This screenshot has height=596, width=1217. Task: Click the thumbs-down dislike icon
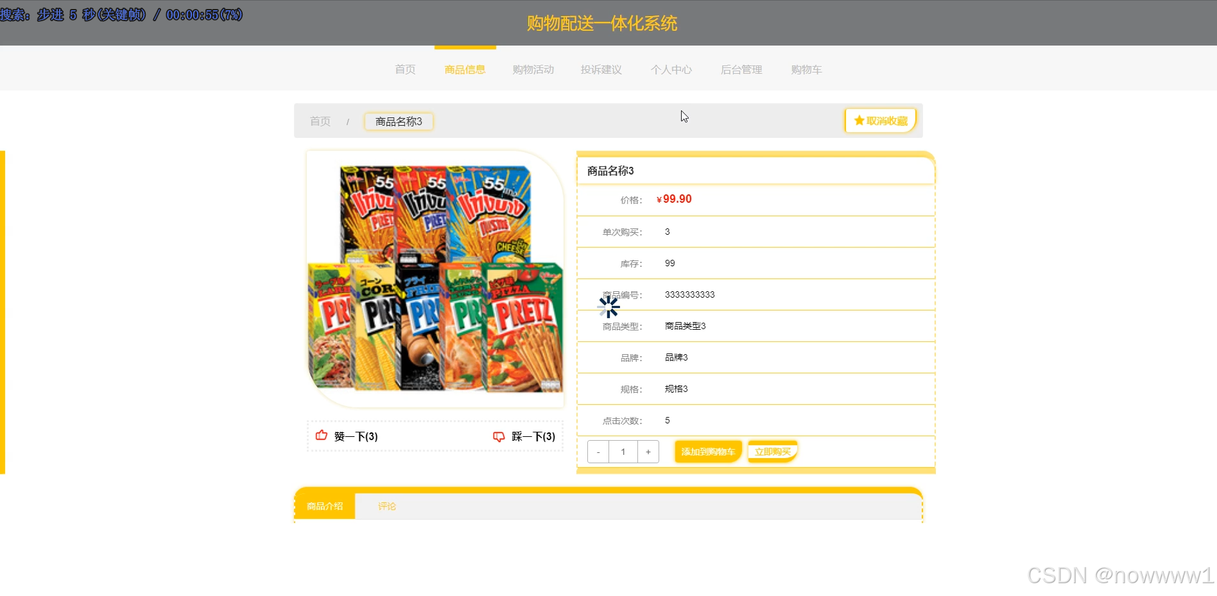499,436
